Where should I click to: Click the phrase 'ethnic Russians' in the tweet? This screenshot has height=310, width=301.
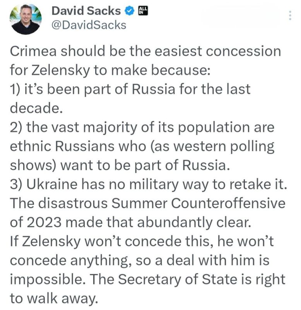[62, 146]
